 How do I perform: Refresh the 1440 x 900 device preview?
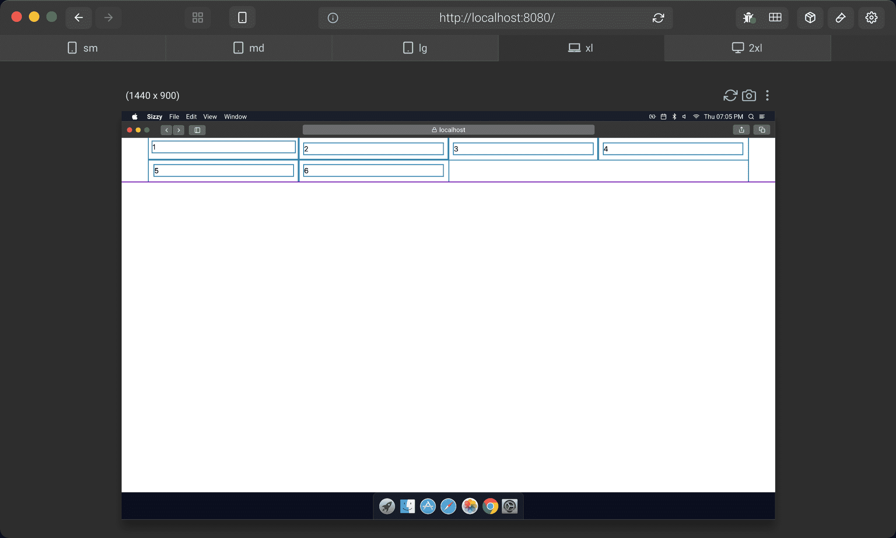point(730,95)
